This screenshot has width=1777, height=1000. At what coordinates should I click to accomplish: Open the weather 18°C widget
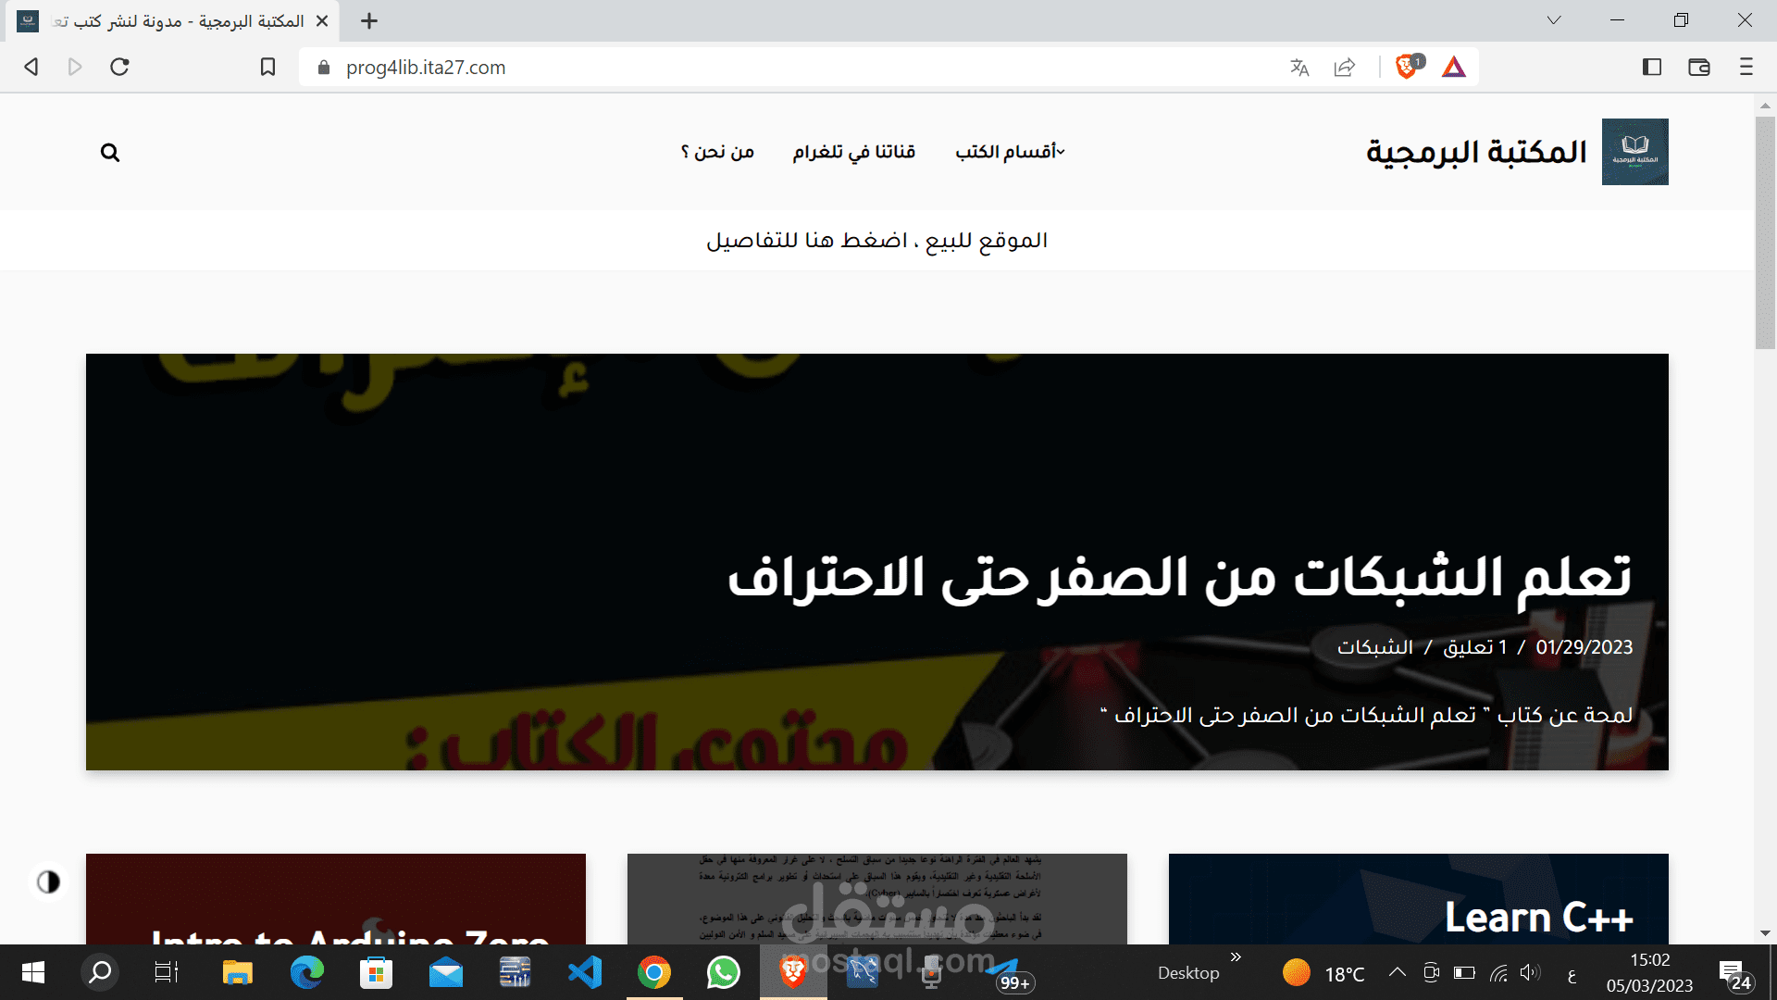[1324, 973]
